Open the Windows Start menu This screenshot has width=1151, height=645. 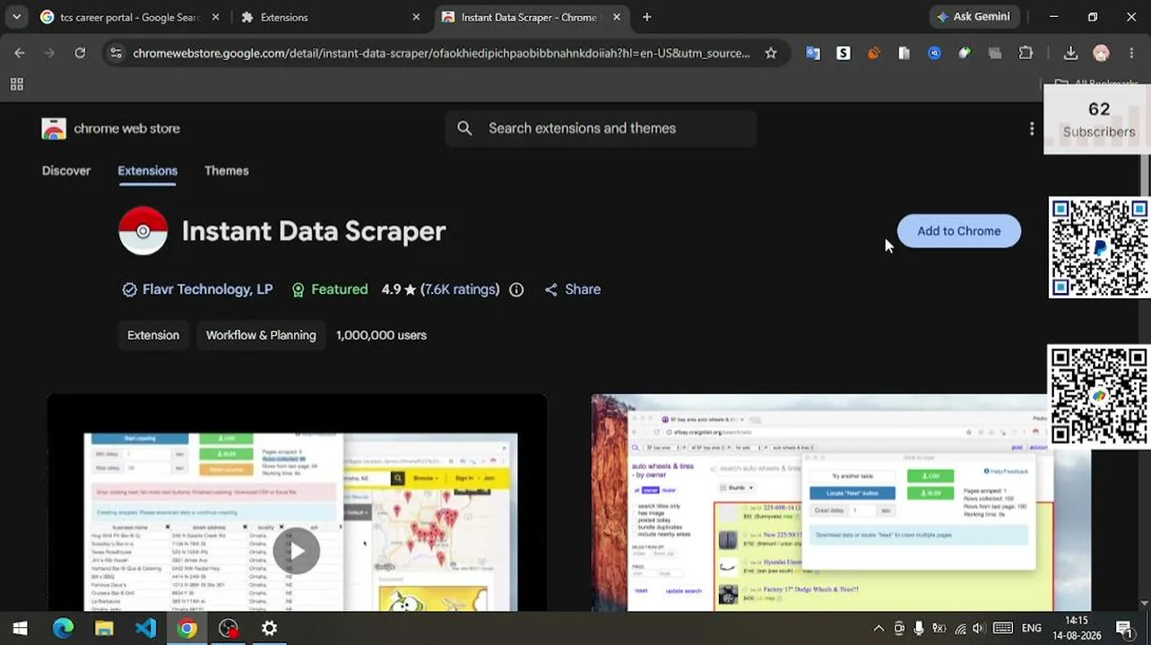point(20,628)
